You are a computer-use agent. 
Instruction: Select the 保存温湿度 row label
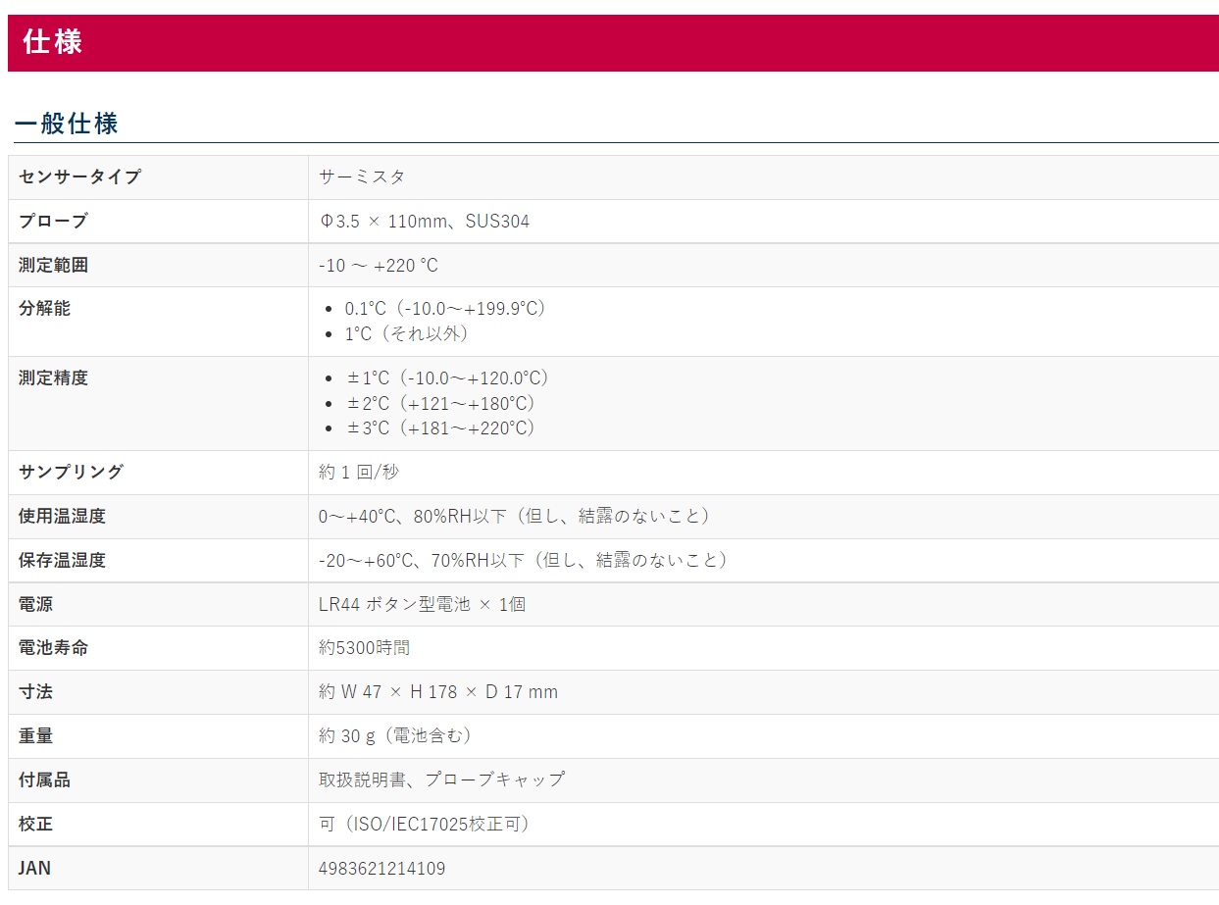(62, 561)
